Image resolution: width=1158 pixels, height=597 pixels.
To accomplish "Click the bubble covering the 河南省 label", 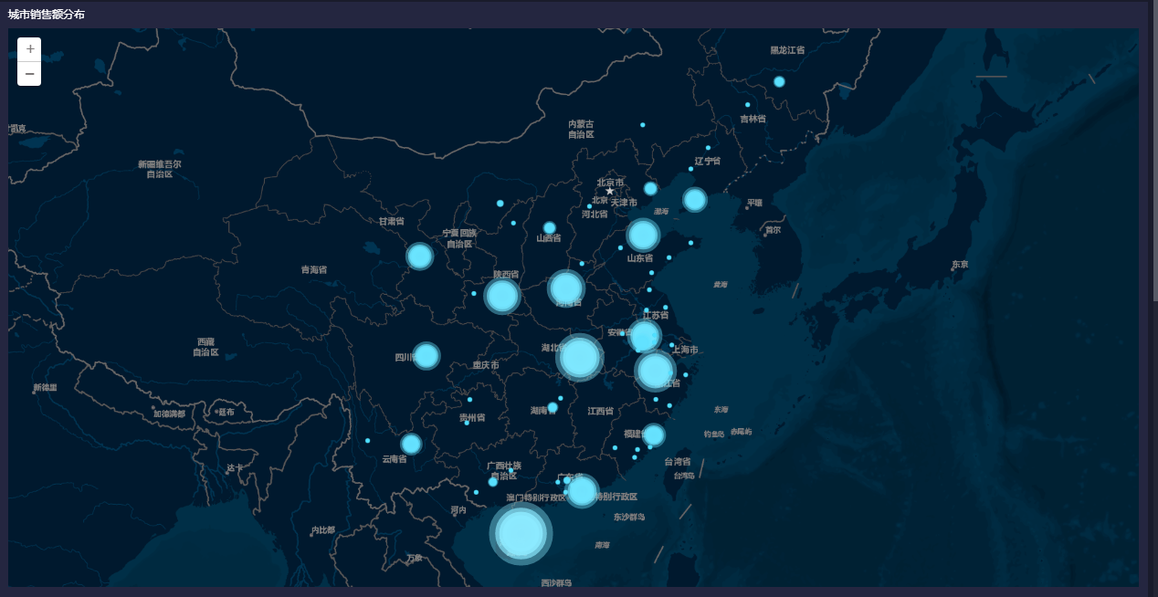I will point(566,288).
